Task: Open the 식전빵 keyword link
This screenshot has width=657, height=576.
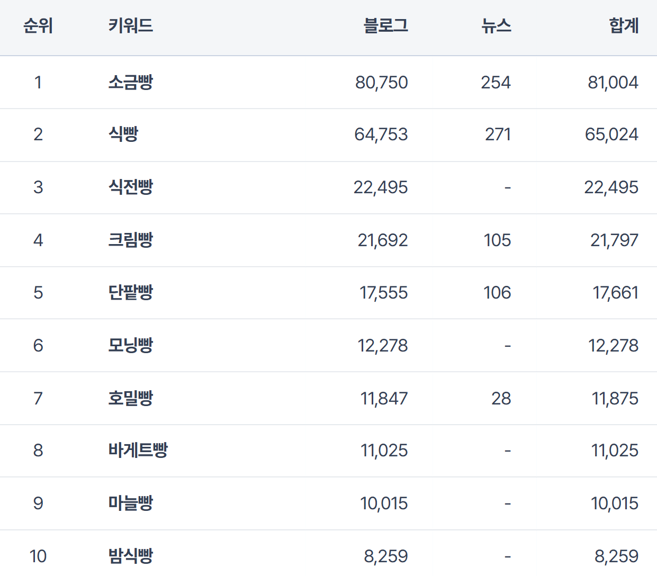Action: 130,187
